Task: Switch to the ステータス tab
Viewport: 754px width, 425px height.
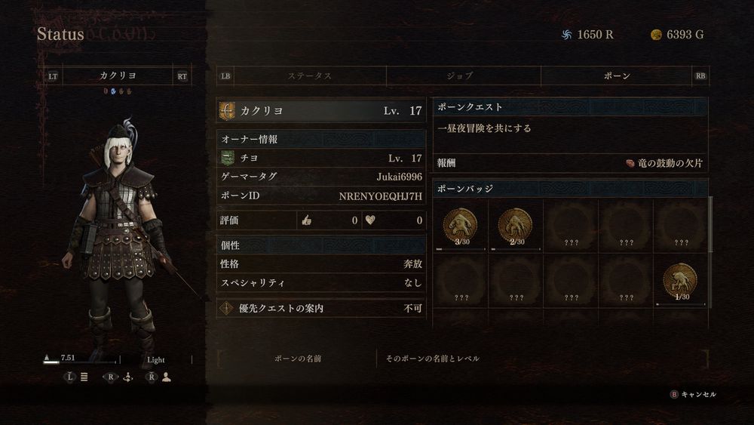Action: click(x=310, y=76)
